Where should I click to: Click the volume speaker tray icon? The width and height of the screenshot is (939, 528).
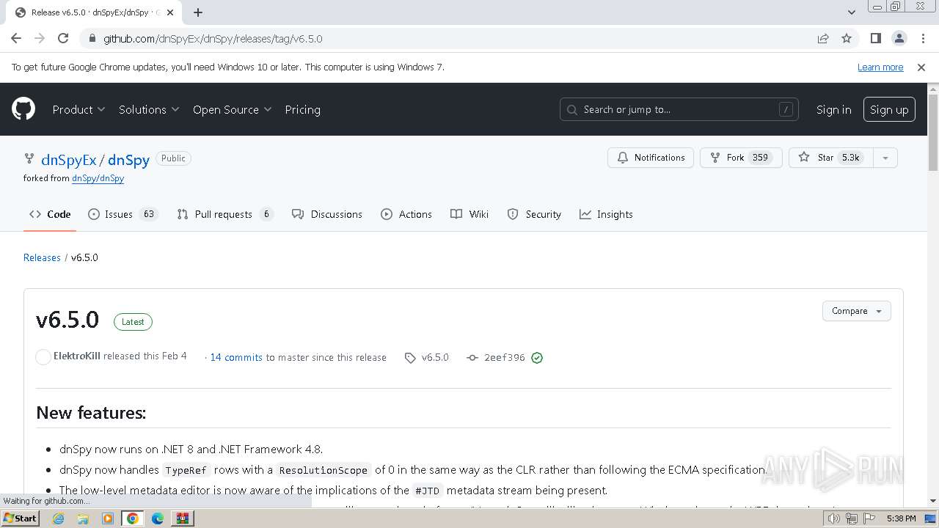click(833, 518)
